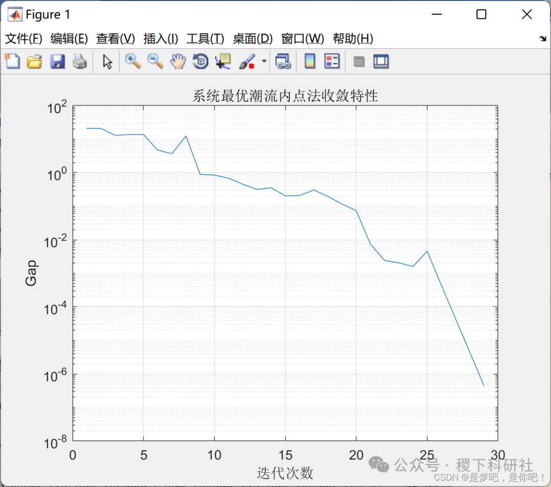The width and height of the screenshot is (551, 487).
Task: Click the dock figure arrow in the menu bar
Action: tap(542, 39)
